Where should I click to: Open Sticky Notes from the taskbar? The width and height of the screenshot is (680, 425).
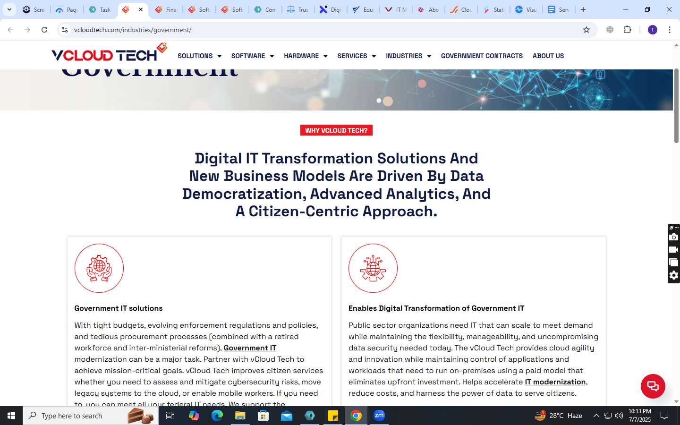point(333,416)
